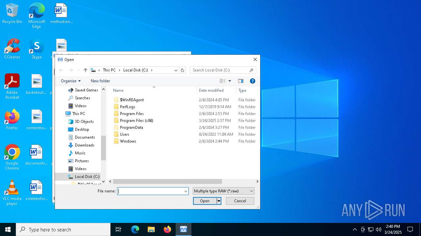Expand the chevron after Local Disk (C:) in path

click(x=152, y=70)
